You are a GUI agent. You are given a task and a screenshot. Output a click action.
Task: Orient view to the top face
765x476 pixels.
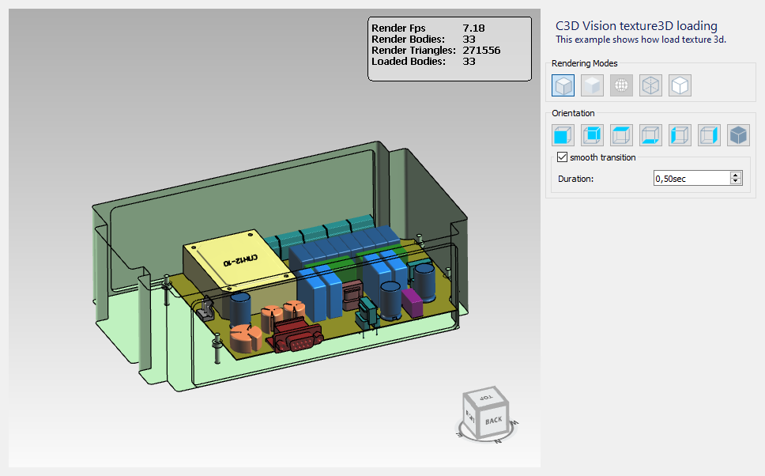tap(621, 135)
